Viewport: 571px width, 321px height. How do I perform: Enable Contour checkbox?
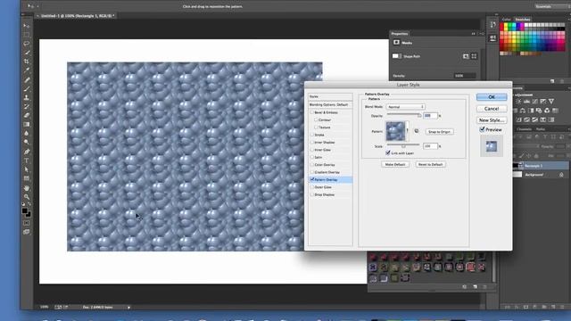(316, 119)
